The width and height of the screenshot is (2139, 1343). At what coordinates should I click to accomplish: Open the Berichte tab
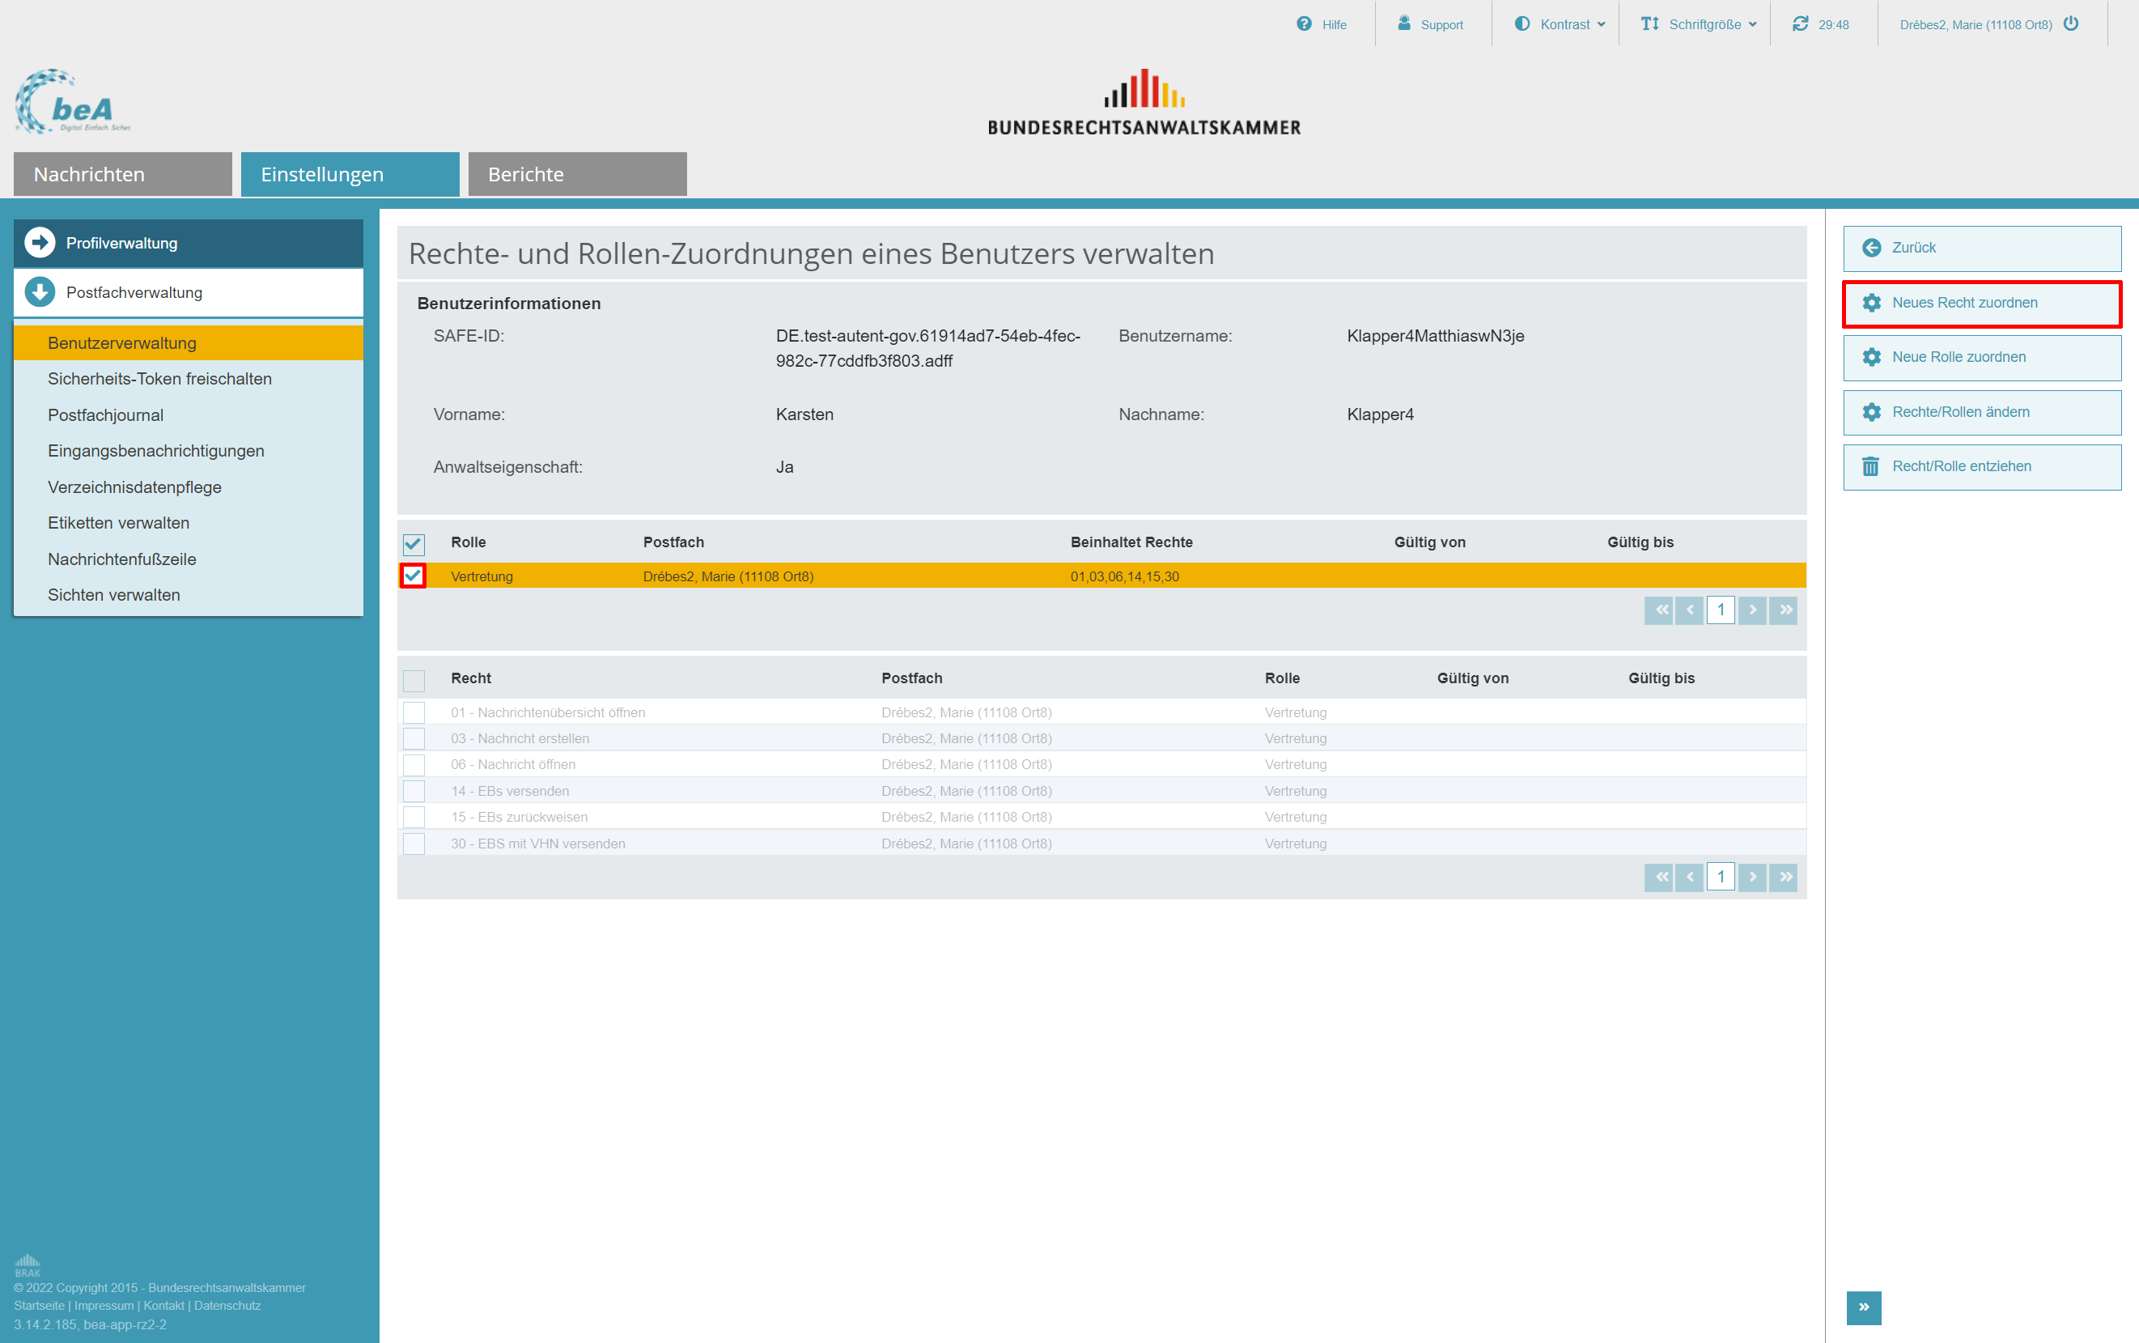click(577, 174)
